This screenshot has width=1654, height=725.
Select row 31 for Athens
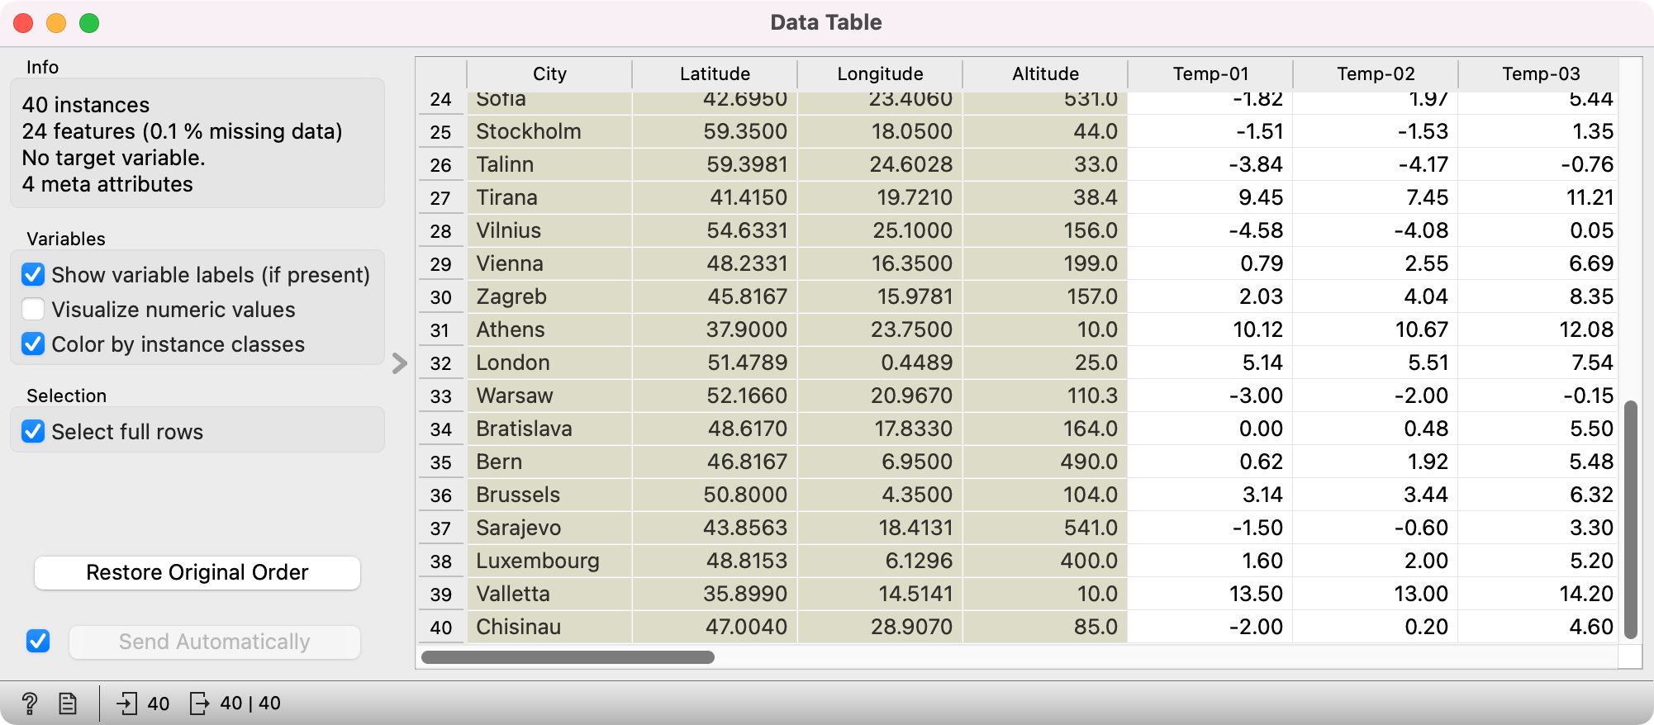coord(440,330)
